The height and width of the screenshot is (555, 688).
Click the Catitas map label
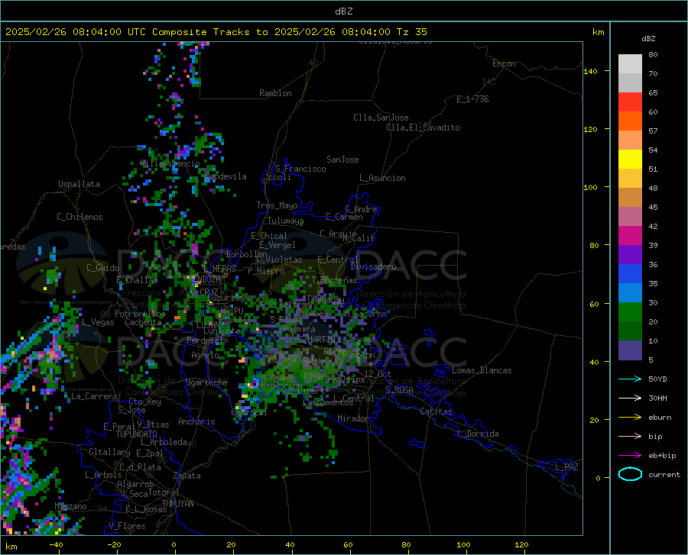point(436,411)
